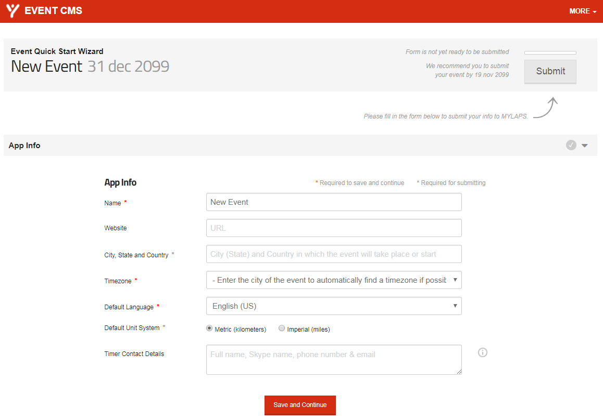This screenshot has width=603, height=420.
Task: Click the Timer Contact info icon
Action: click(482, 352)
